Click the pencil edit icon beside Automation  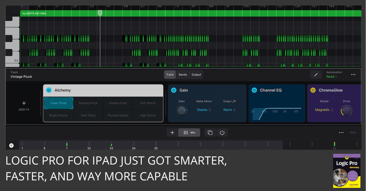point(316,75)
